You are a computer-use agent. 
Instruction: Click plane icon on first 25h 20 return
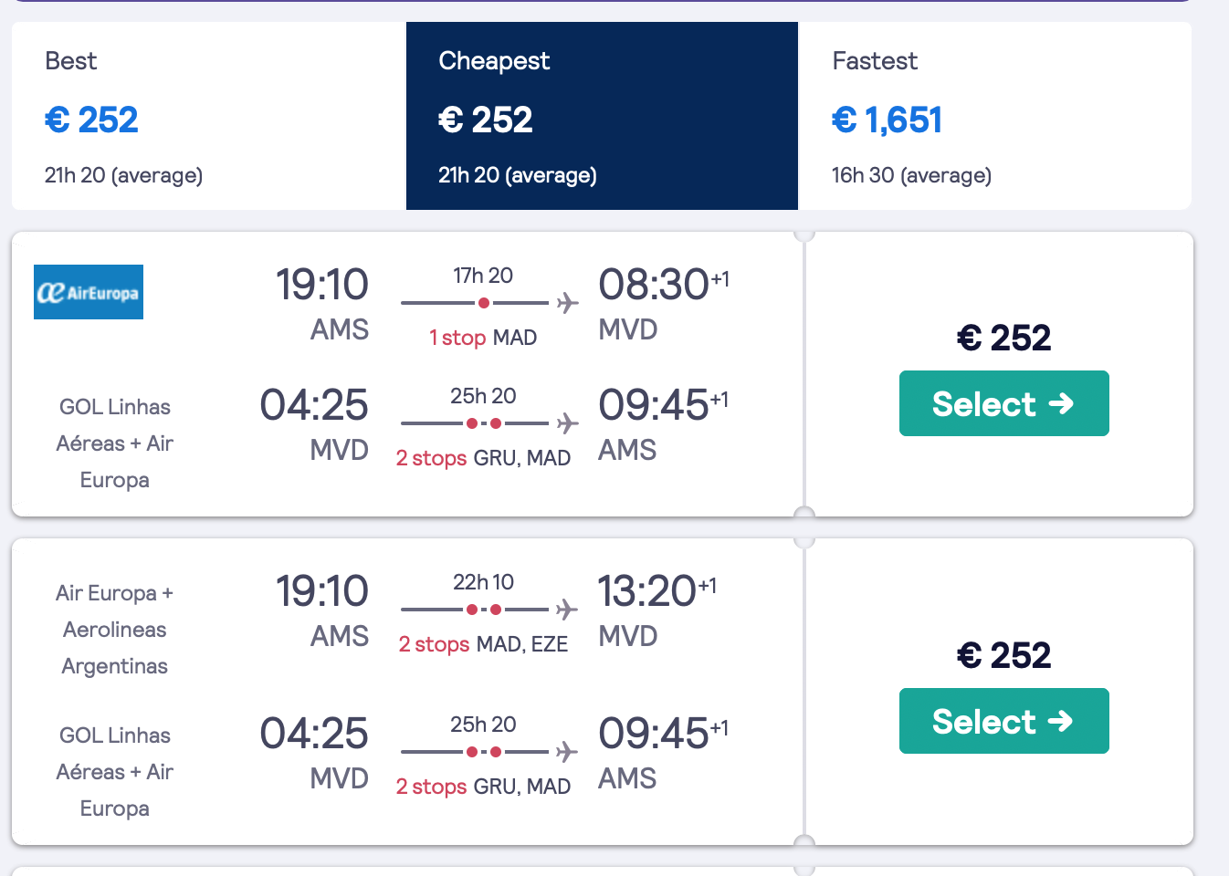(x=567, y=423)
